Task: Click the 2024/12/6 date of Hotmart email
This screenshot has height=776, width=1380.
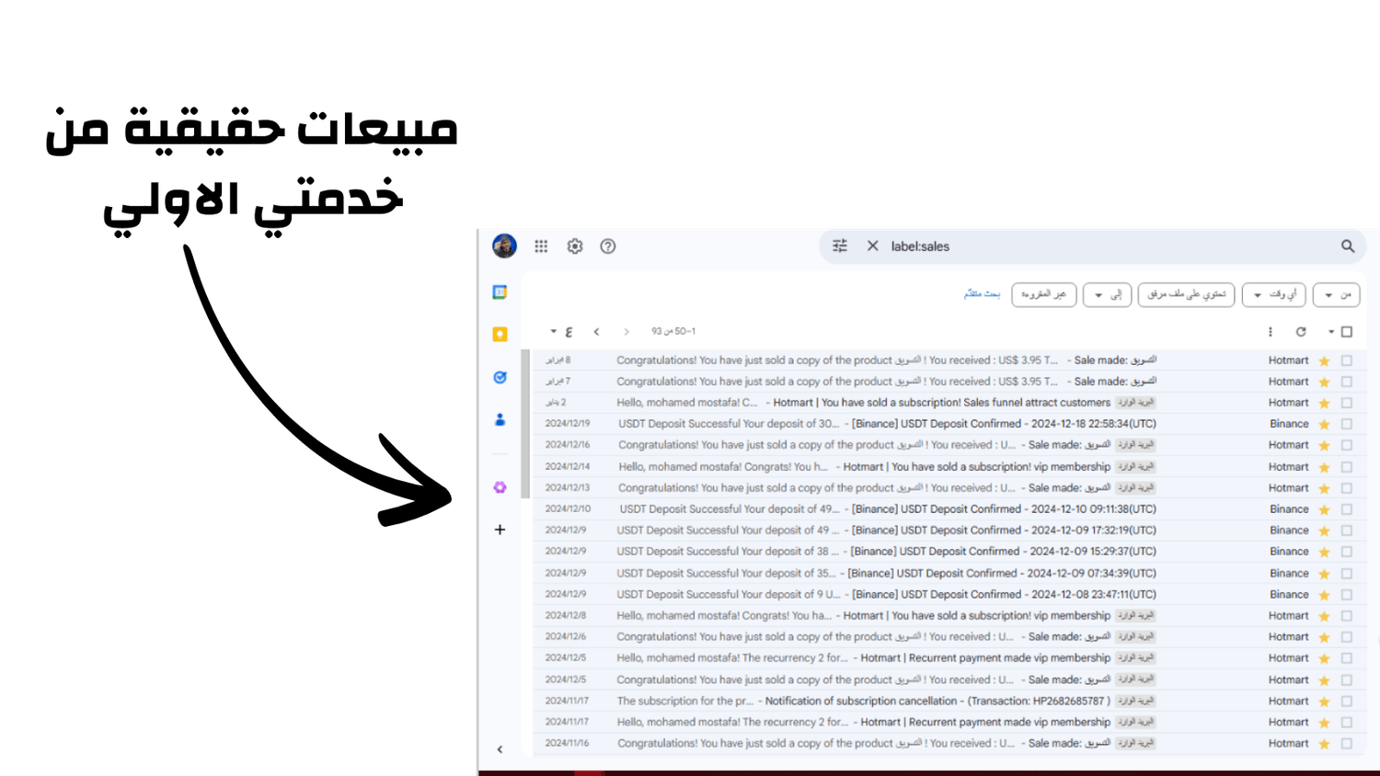Action: click(566, 637)
